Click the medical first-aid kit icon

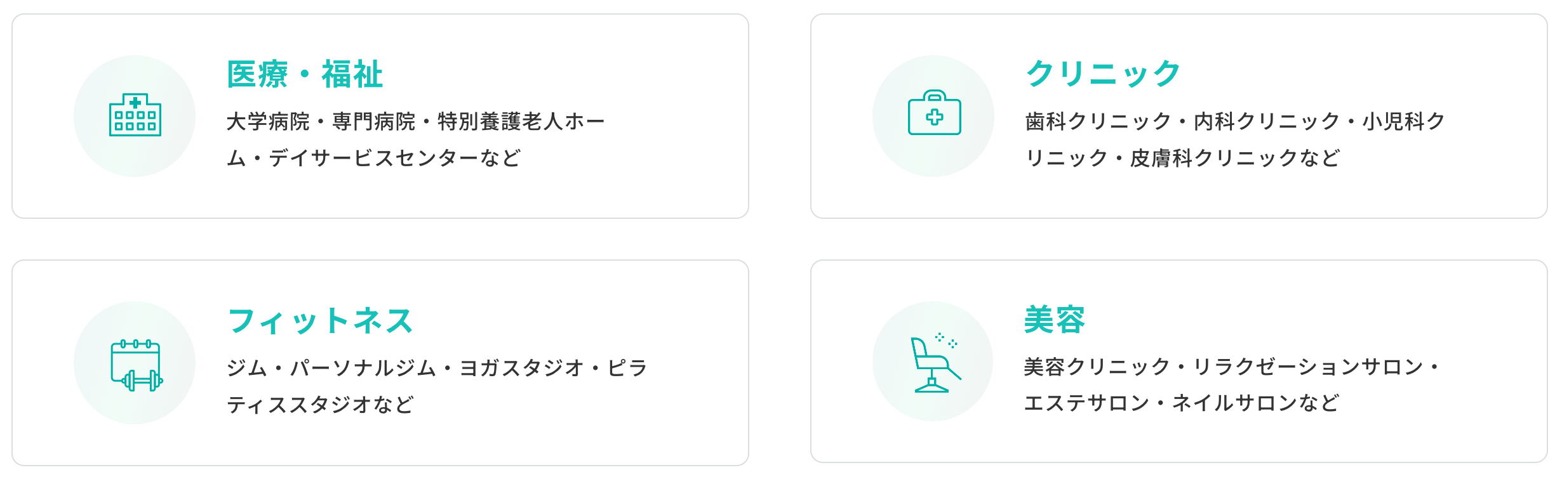934,114
